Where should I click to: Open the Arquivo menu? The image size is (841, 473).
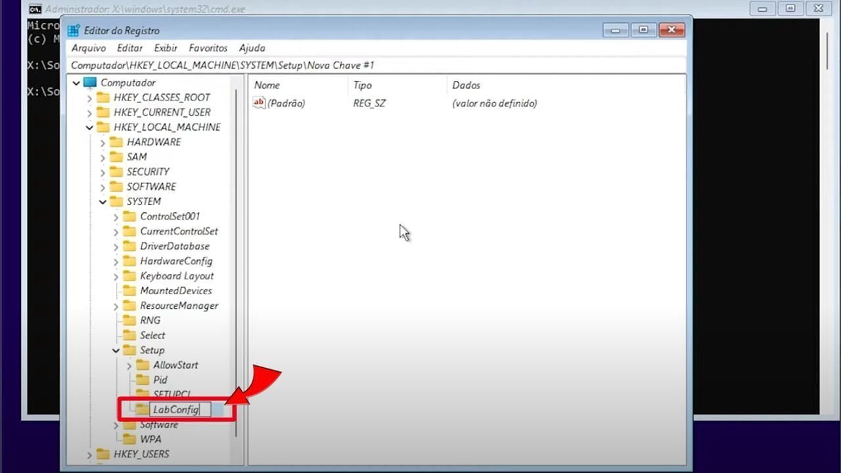(x=89, y=48)
